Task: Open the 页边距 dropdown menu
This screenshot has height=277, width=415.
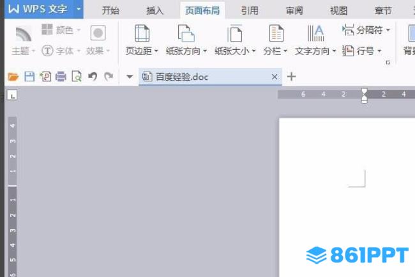Action: click(156, 51)
